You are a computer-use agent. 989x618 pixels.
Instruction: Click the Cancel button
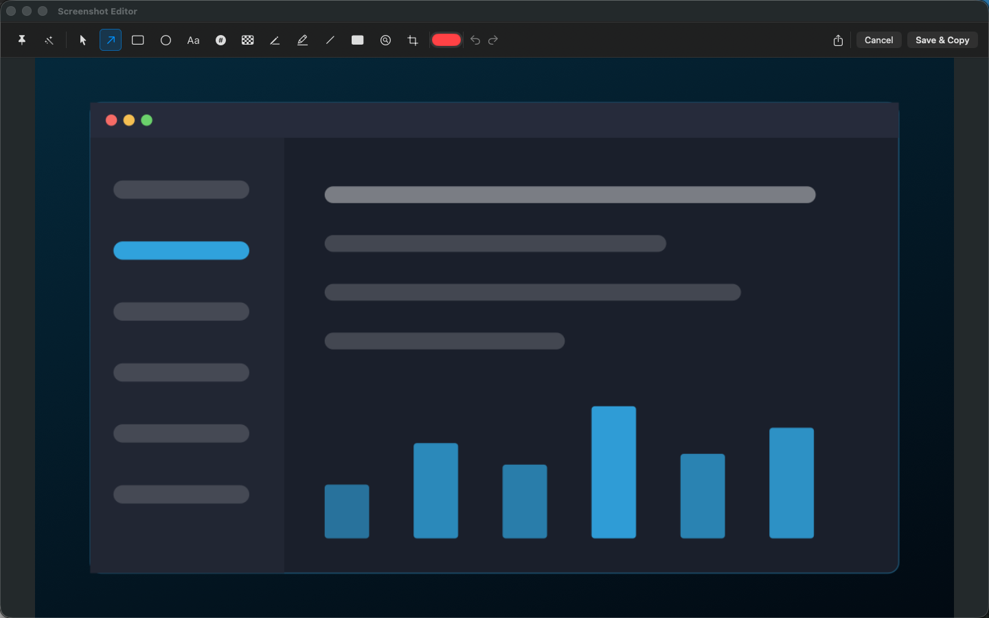879,40
